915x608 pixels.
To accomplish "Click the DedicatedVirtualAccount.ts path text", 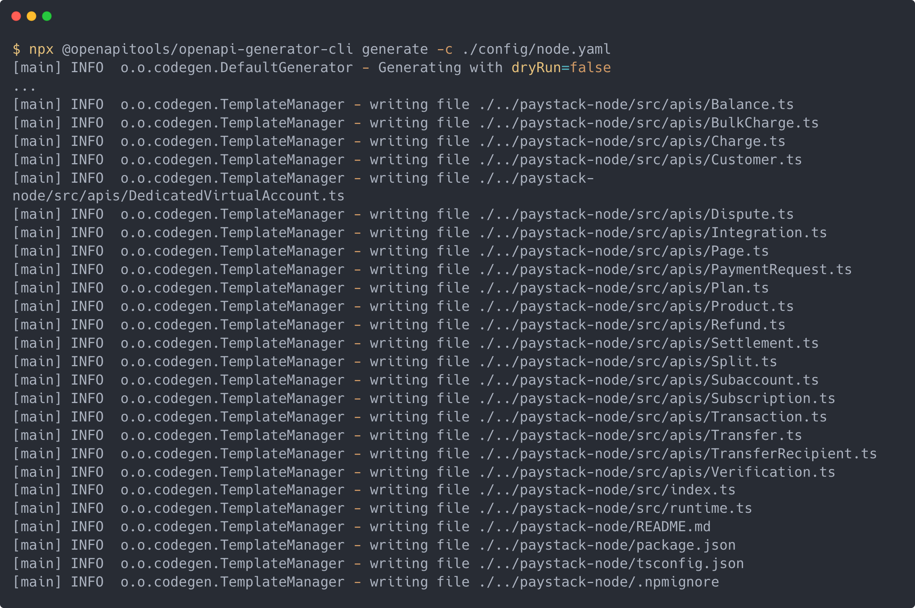I will coord(179,196).
